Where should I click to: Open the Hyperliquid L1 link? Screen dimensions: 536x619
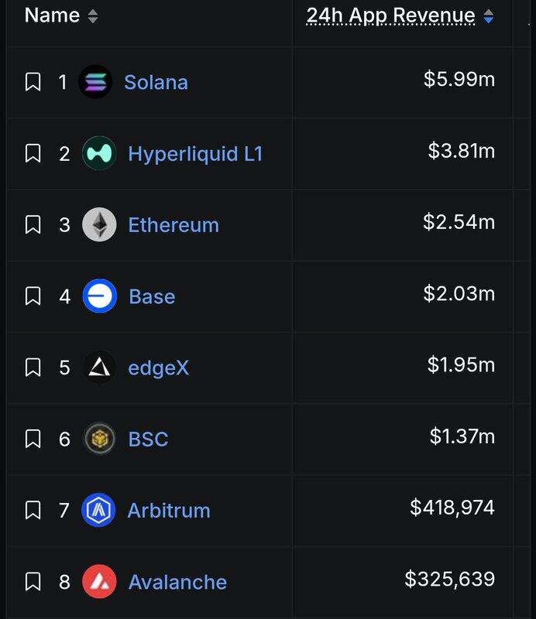tap(195, 154)
